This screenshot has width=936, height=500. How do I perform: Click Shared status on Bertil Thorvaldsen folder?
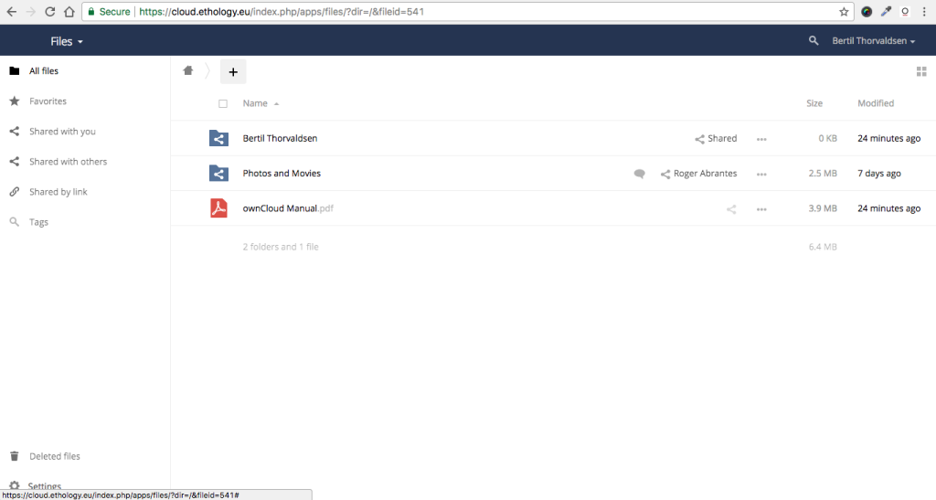(x=716, y=138)
